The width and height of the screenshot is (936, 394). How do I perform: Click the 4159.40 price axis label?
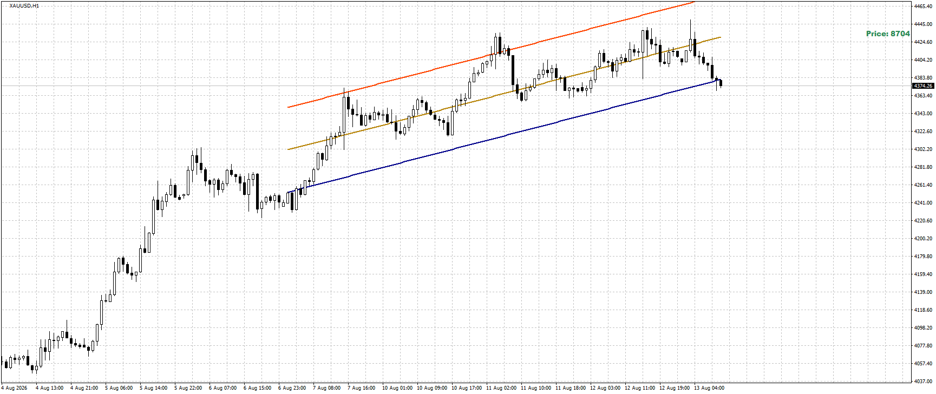click(x=923, y=274)
